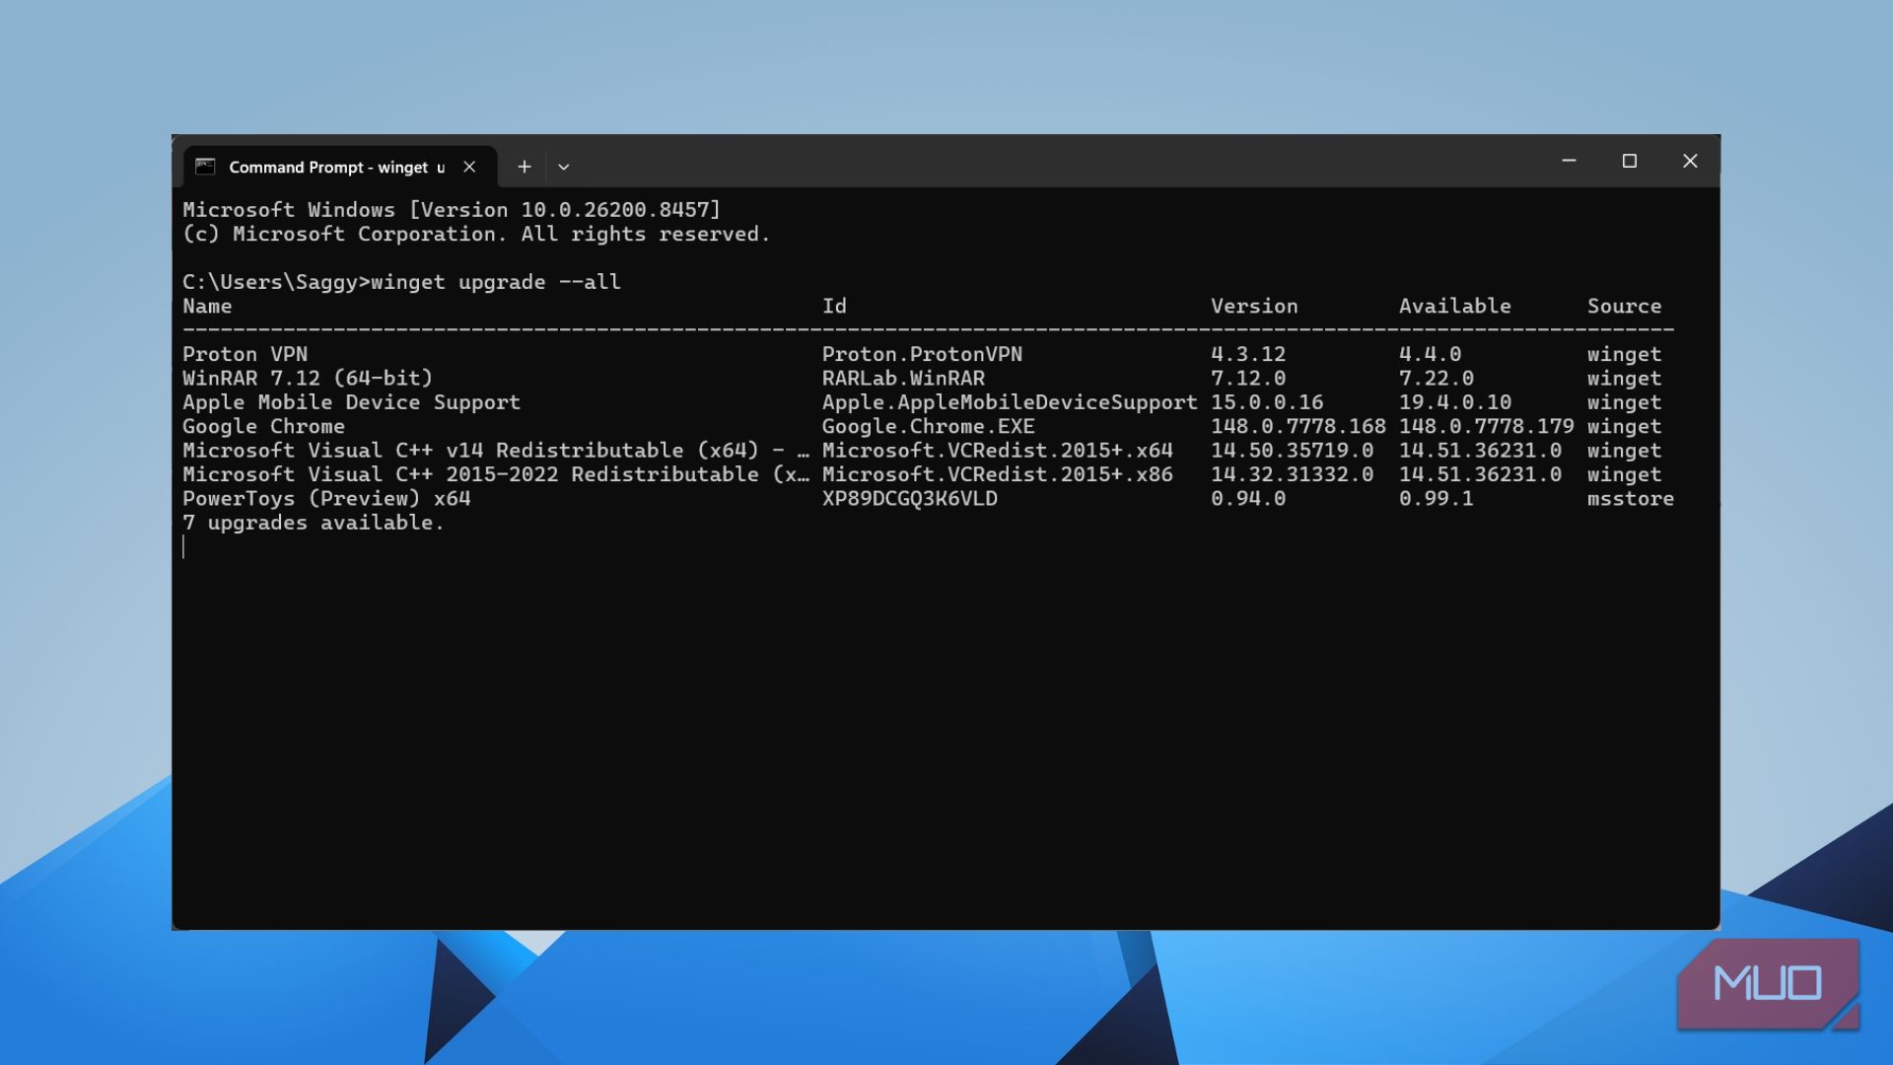1893x1065 pixels.
Task: Click the "Id" column header
Action: point(834,307)
